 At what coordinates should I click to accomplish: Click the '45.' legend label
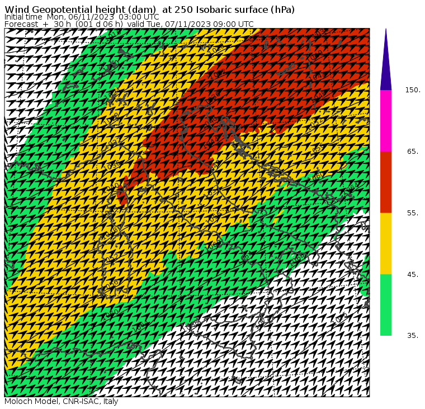pos(413,275)
